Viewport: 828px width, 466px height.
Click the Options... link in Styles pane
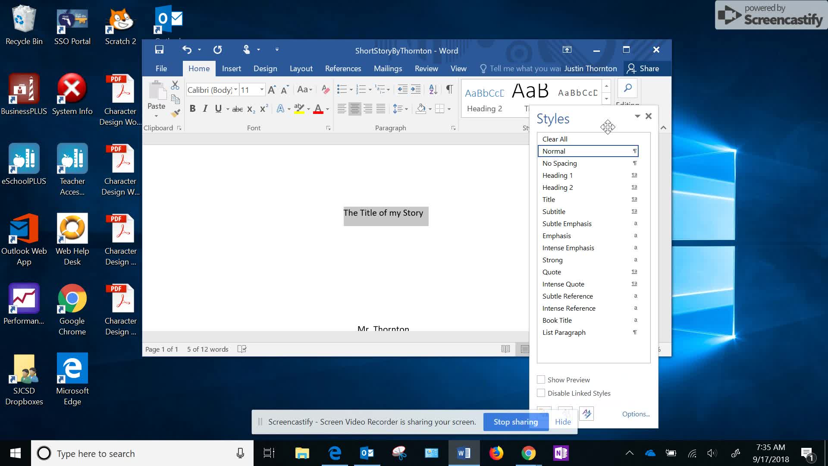pos(636,414)
